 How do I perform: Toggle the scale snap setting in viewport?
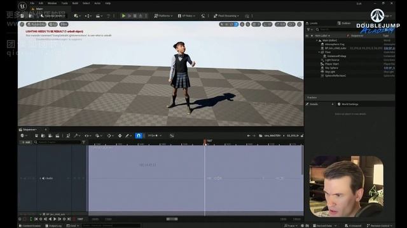coord(280,24)
